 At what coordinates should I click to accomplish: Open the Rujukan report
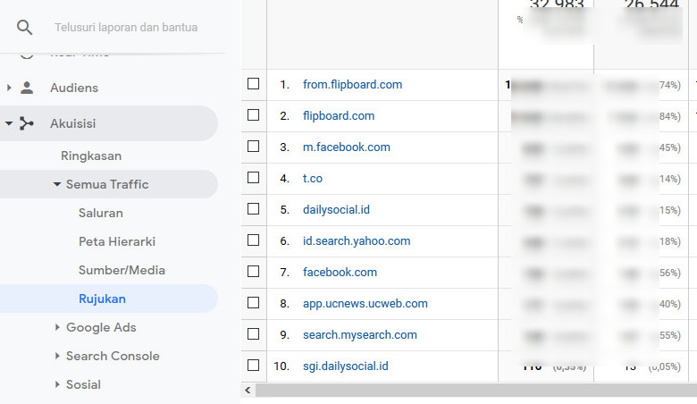(x=102, y=299)
